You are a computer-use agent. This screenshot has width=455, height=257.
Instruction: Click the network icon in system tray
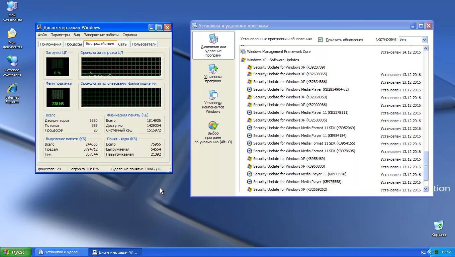(436, 252)
